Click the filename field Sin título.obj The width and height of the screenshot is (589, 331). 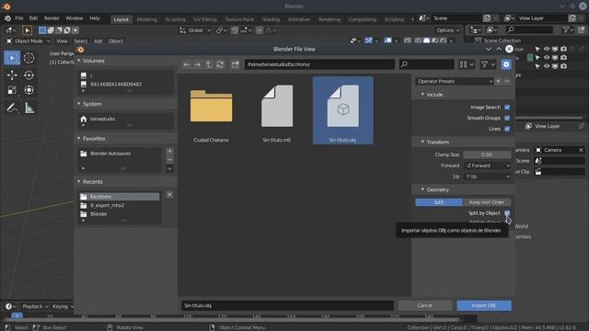coord(287,305)
